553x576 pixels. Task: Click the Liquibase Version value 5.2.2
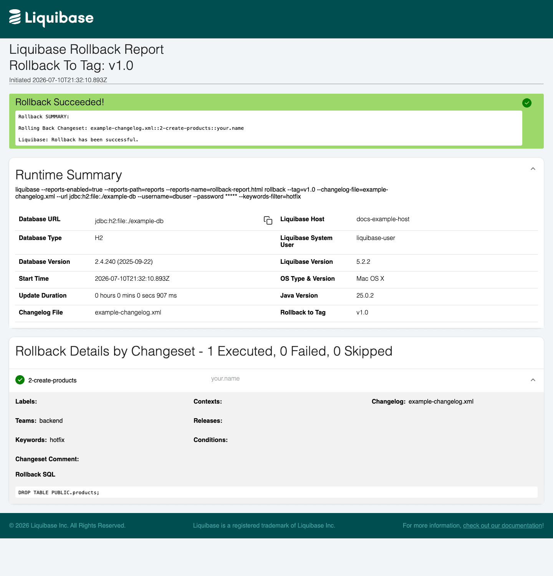[x=363, y=262]
